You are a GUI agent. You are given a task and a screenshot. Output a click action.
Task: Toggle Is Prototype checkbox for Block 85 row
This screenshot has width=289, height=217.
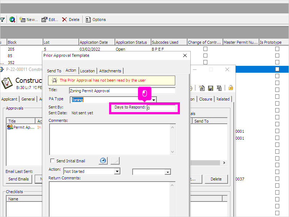click(277, 55)
